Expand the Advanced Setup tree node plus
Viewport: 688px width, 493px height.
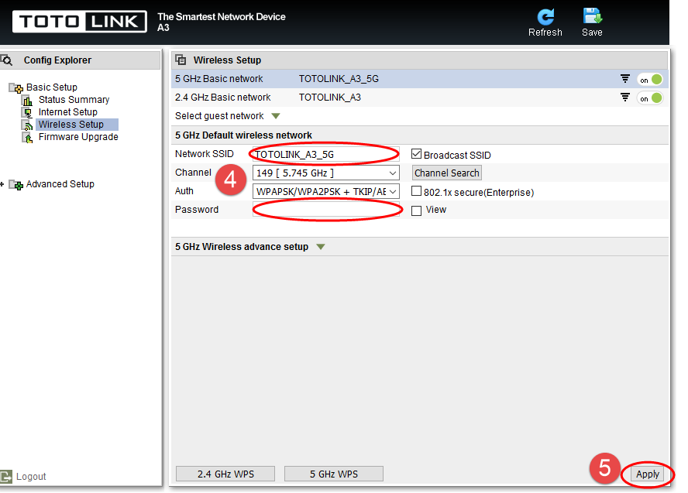point(2,184)
